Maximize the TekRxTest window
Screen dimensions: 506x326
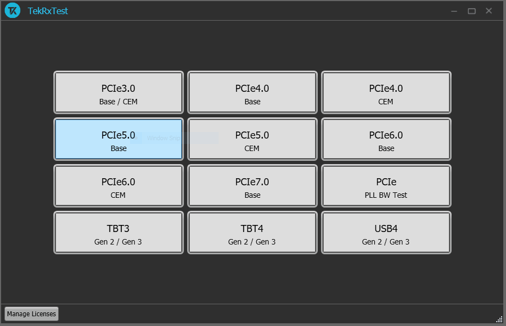pos(472,11)
